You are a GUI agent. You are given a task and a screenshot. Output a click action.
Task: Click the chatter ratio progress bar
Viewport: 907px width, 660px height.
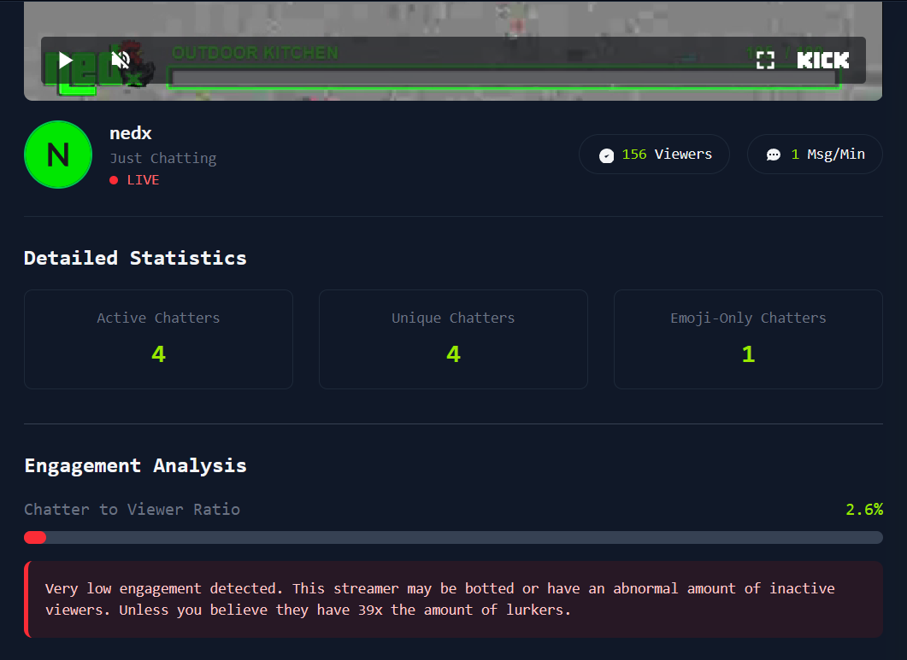coord(453,538)
